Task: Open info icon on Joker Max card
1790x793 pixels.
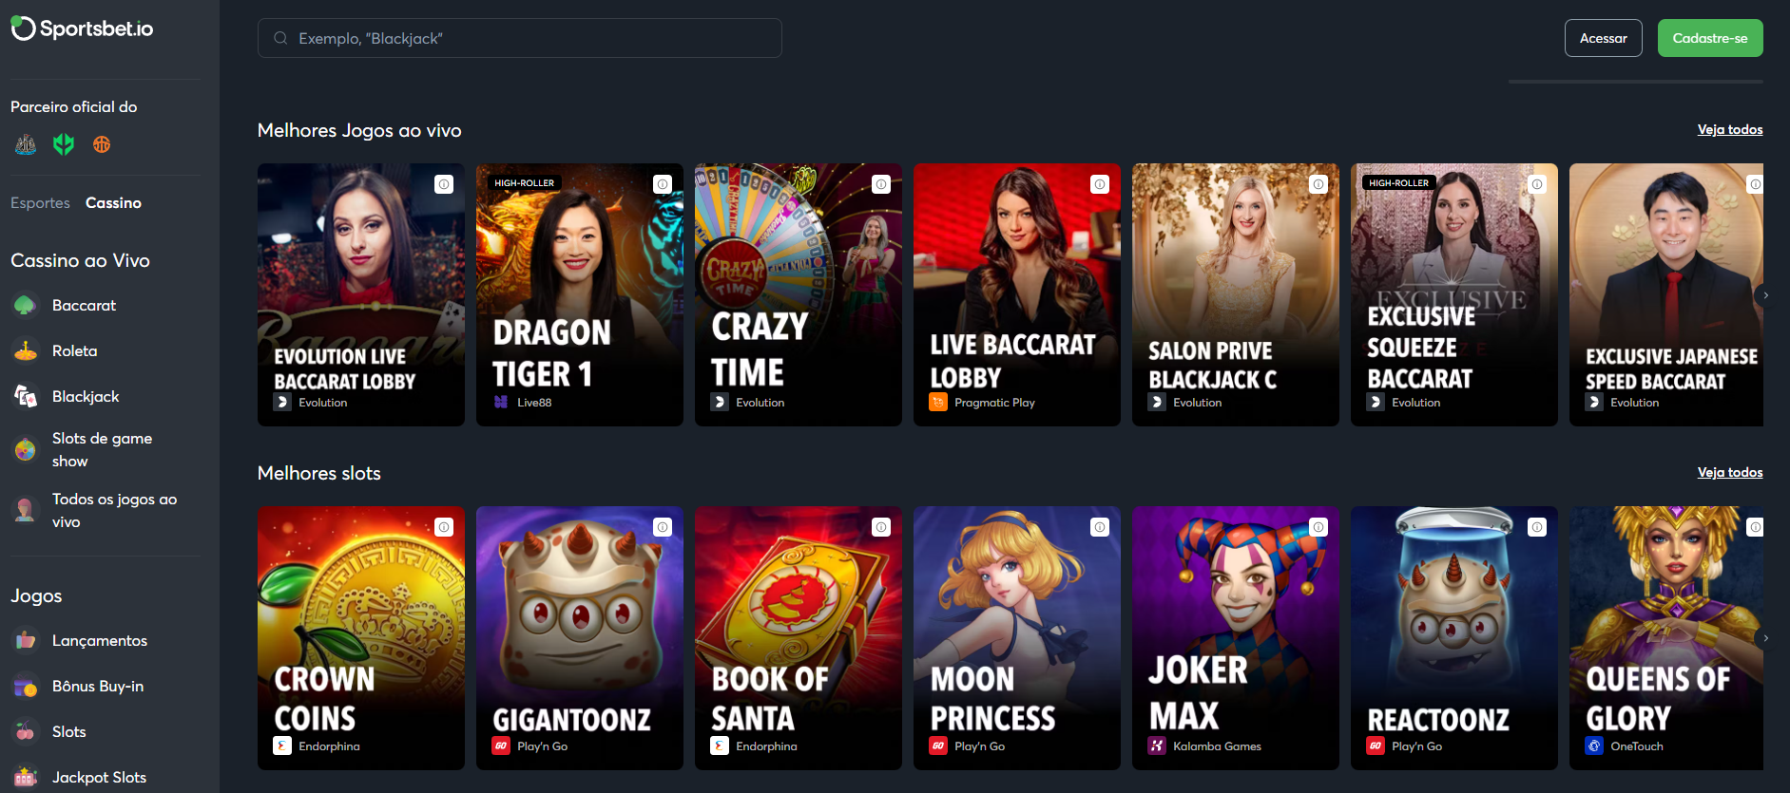Action: [1318, 527]
